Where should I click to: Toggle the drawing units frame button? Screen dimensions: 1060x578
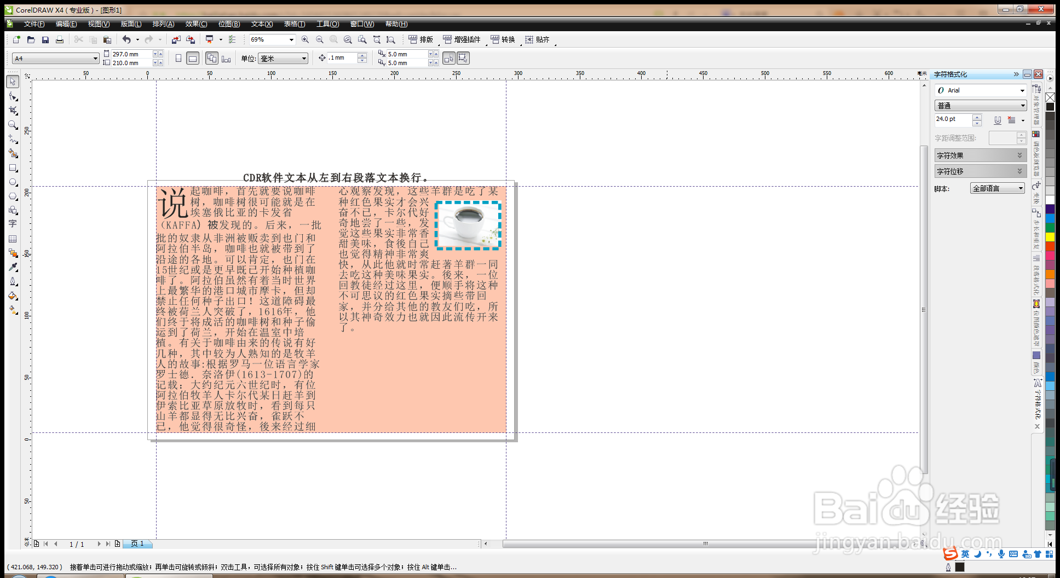pyautogui.click(x=463, y=58)
